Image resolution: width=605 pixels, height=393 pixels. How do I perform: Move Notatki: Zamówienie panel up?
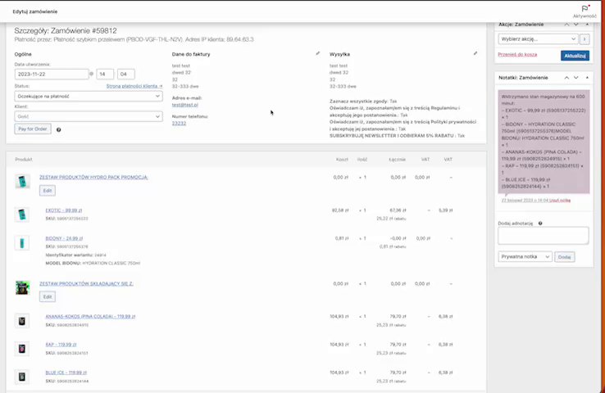(566, 78)
